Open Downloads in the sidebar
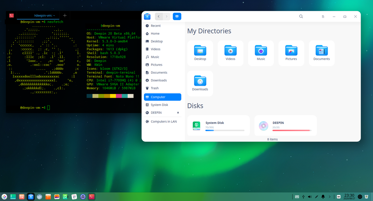Screen dimensions: 373x201 (x=163, y=80)
